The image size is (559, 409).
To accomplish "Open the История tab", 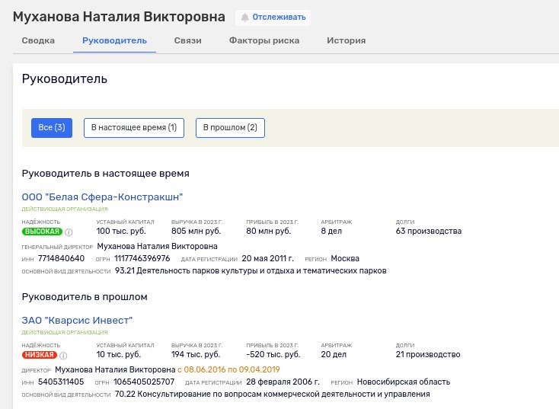I will [x=347, y=40].
